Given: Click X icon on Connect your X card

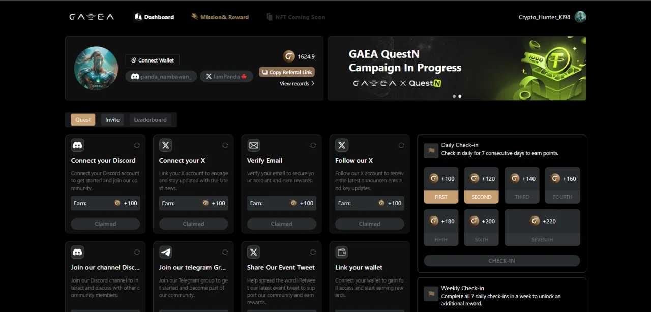Looking at the screenshot, I should pyautogui.click(x=166, y=145).
